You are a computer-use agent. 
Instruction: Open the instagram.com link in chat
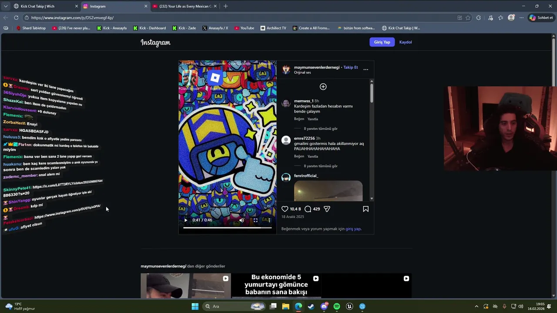coord(67,212)
